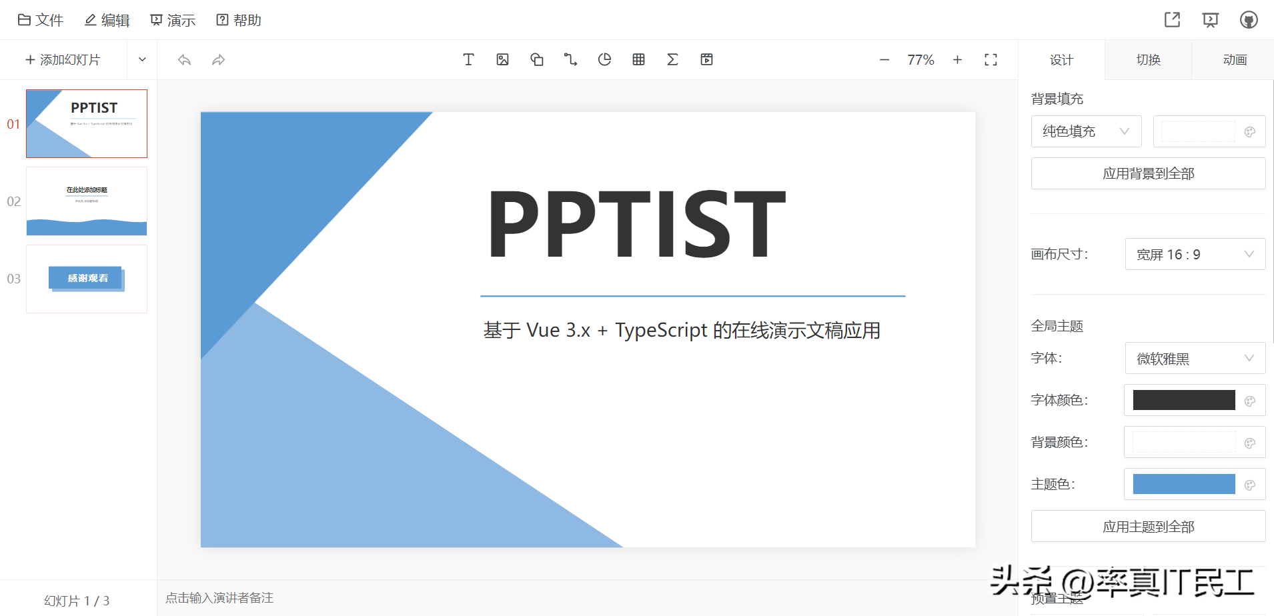
Task: Click the insert shape icon
Action: coord(536,59)
